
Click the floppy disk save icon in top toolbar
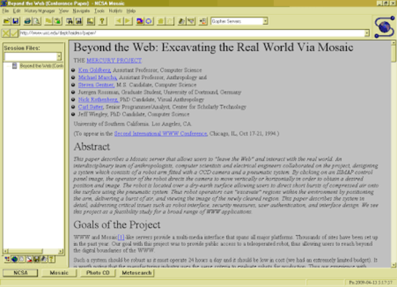point(16,21)
